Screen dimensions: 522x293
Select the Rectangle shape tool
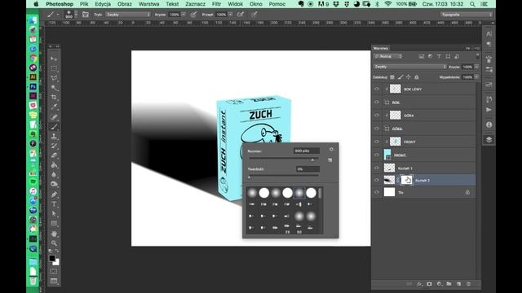coord(54,223)
